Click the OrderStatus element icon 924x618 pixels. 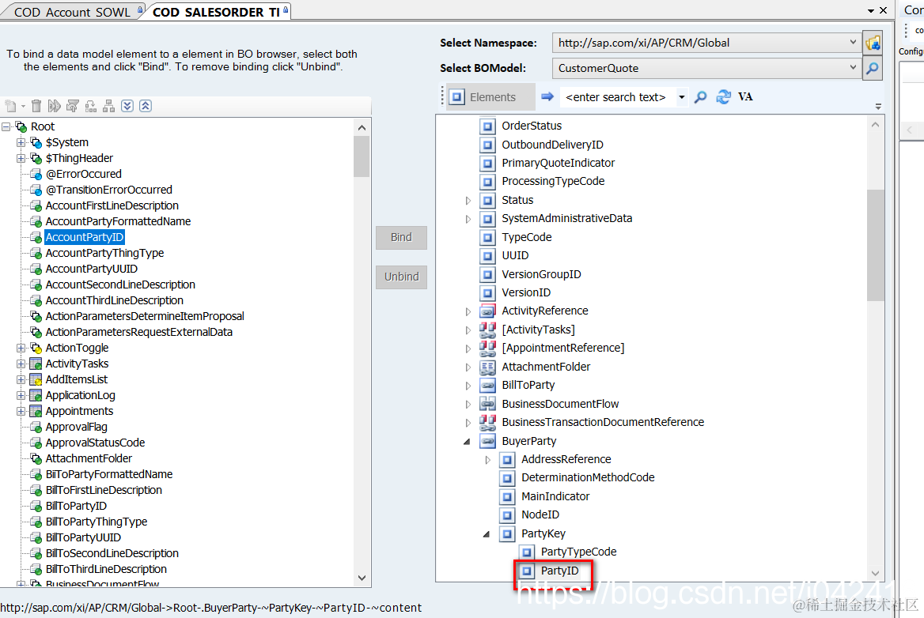coord(487,126)
